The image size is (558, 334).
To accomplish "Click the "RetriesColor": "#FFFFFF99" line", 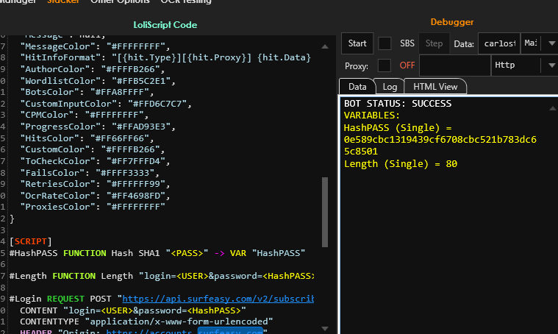I will pos(95,184).
